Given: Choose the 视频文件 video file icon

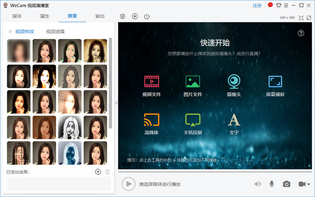Looking at the screenshot, I should pyautogui.click(x=152, y=81).
